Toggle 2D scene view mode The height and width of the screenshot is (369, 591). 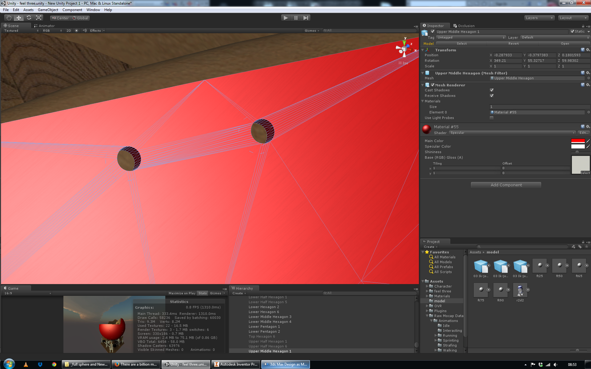coord(69,31)
